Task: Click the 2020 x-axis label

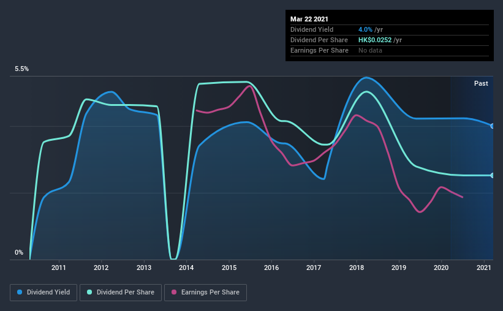Action: (x=441, y=268)
